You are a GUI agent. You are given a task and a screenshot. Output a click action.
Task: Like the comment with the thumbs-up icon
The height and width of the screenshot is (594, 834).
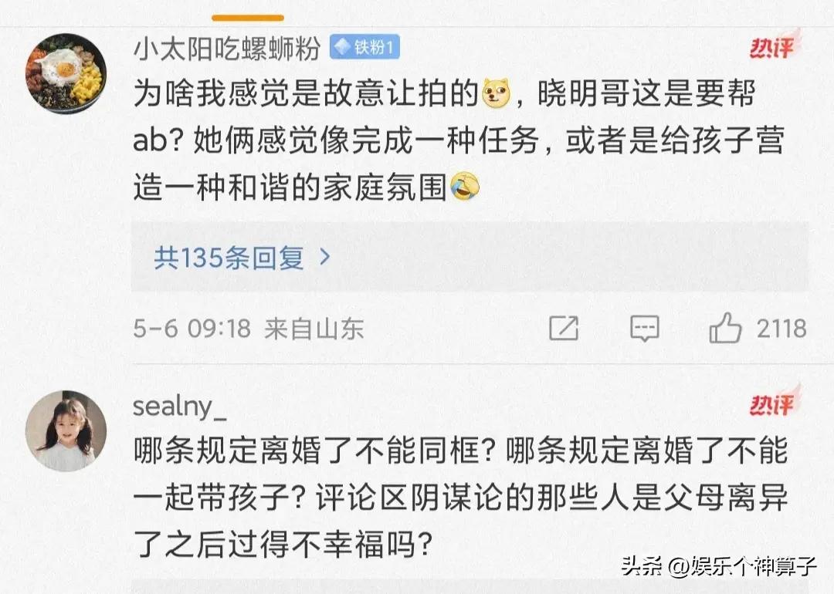pos(725,329)
